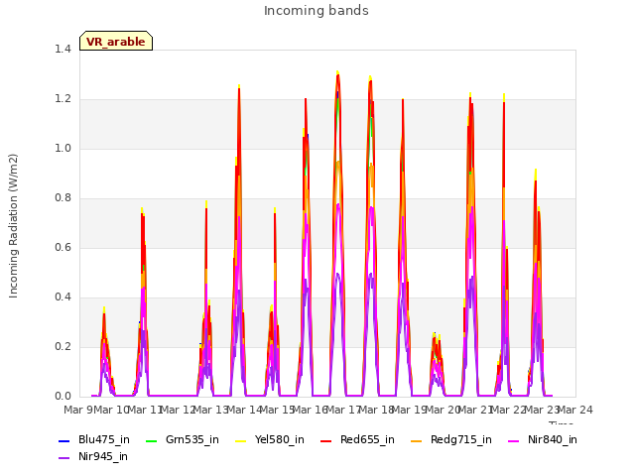Click the 0.2 y-axis tick label

click(63, 347)
